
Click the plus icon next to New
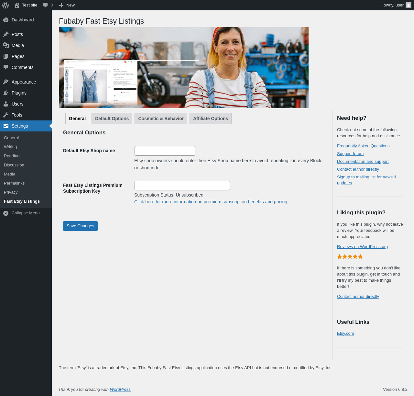tap(61, 5)
